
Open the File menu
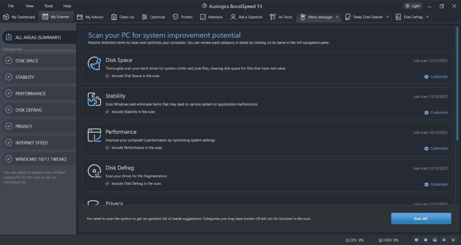click(11, 6)
